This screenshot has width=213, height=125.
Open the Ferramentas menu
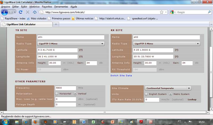(61, 6)
